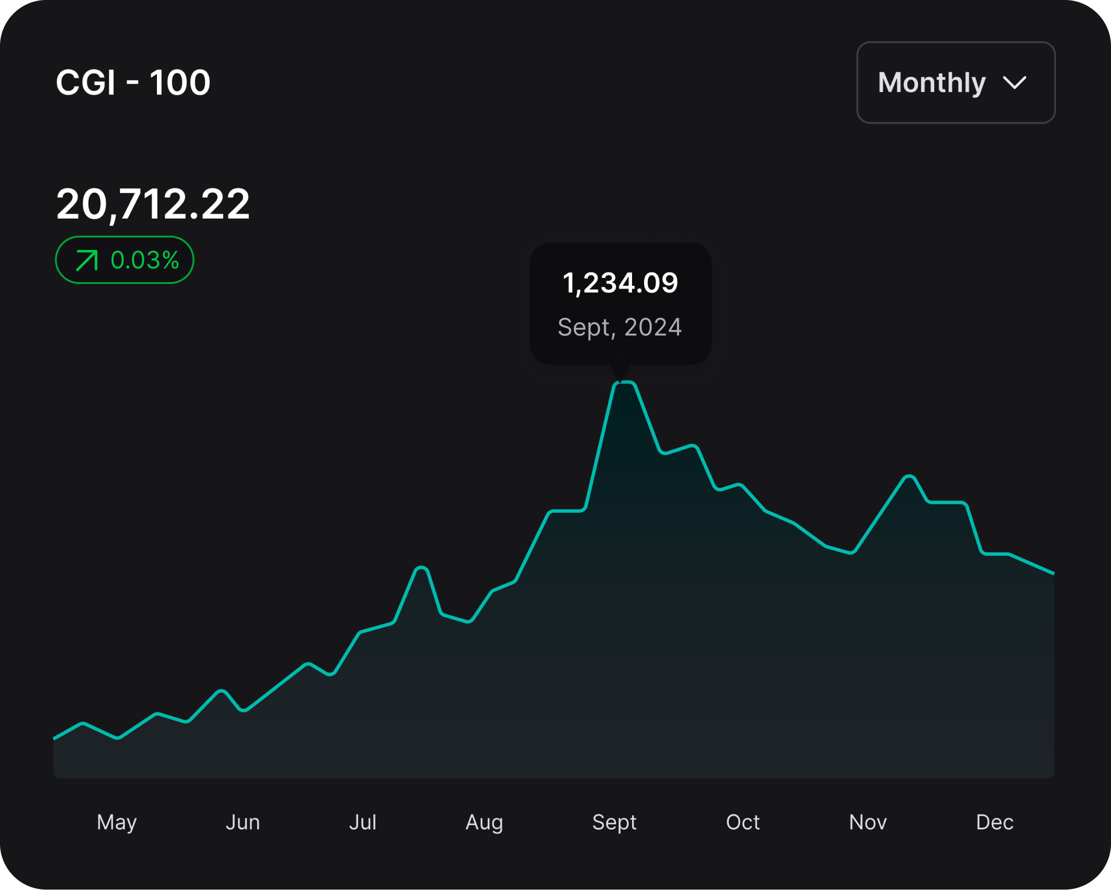Click the Monthly text in the selector
This screenshot has height=890, width=1111.
tap(931, 83)
